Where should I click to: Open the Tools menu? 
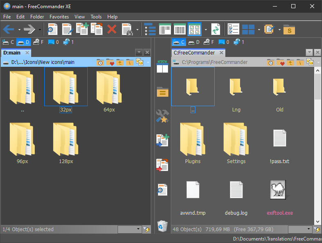click(x=96, y=17)
